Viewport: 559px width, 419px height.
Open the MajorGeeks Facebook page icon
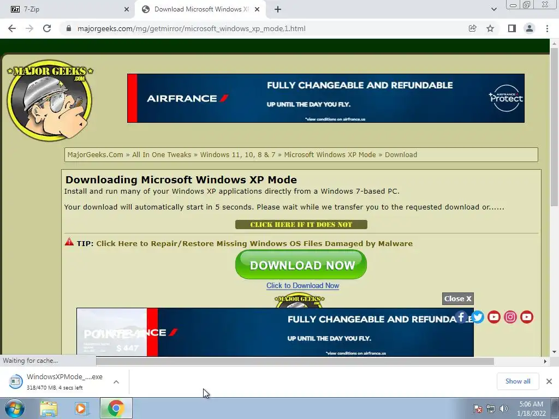[461, 317]
